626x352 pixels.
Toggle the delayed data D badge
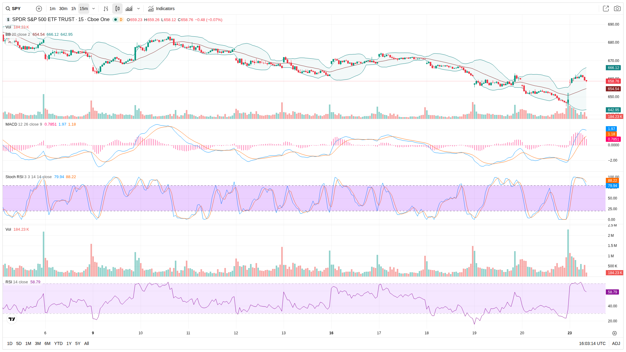click(x=121, y=20)
